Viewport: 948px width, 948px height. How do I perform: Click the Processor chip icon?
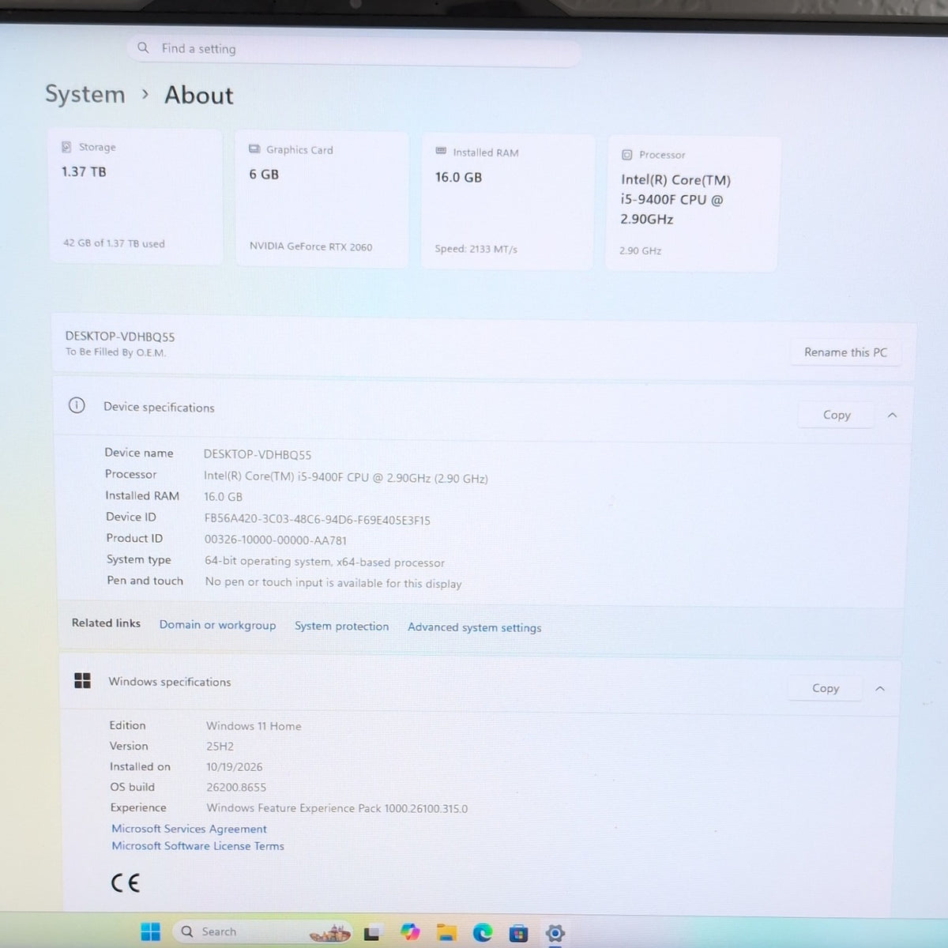tap(626, 155)
